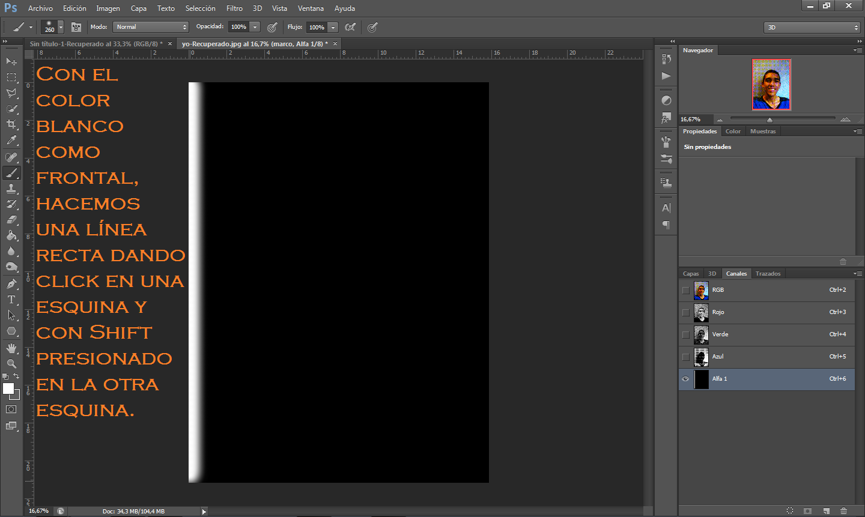Hide the Alfa 1 channel

pos(685,379)
